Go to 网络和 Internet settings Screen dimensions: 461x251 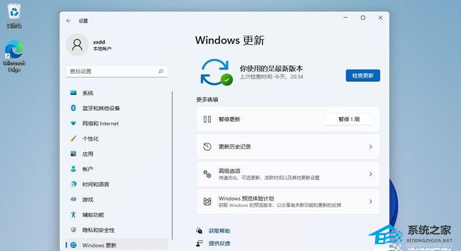(x=100, y=124)
